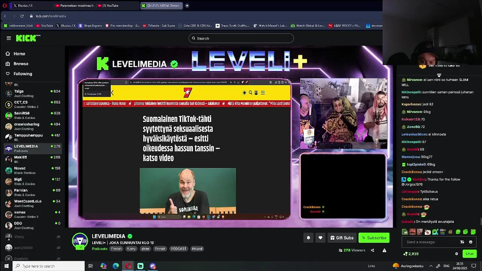The width and height of the screenshot is (482, 271).
Task: Open Task View on the taskbar
Action: (x=91, y=266)
